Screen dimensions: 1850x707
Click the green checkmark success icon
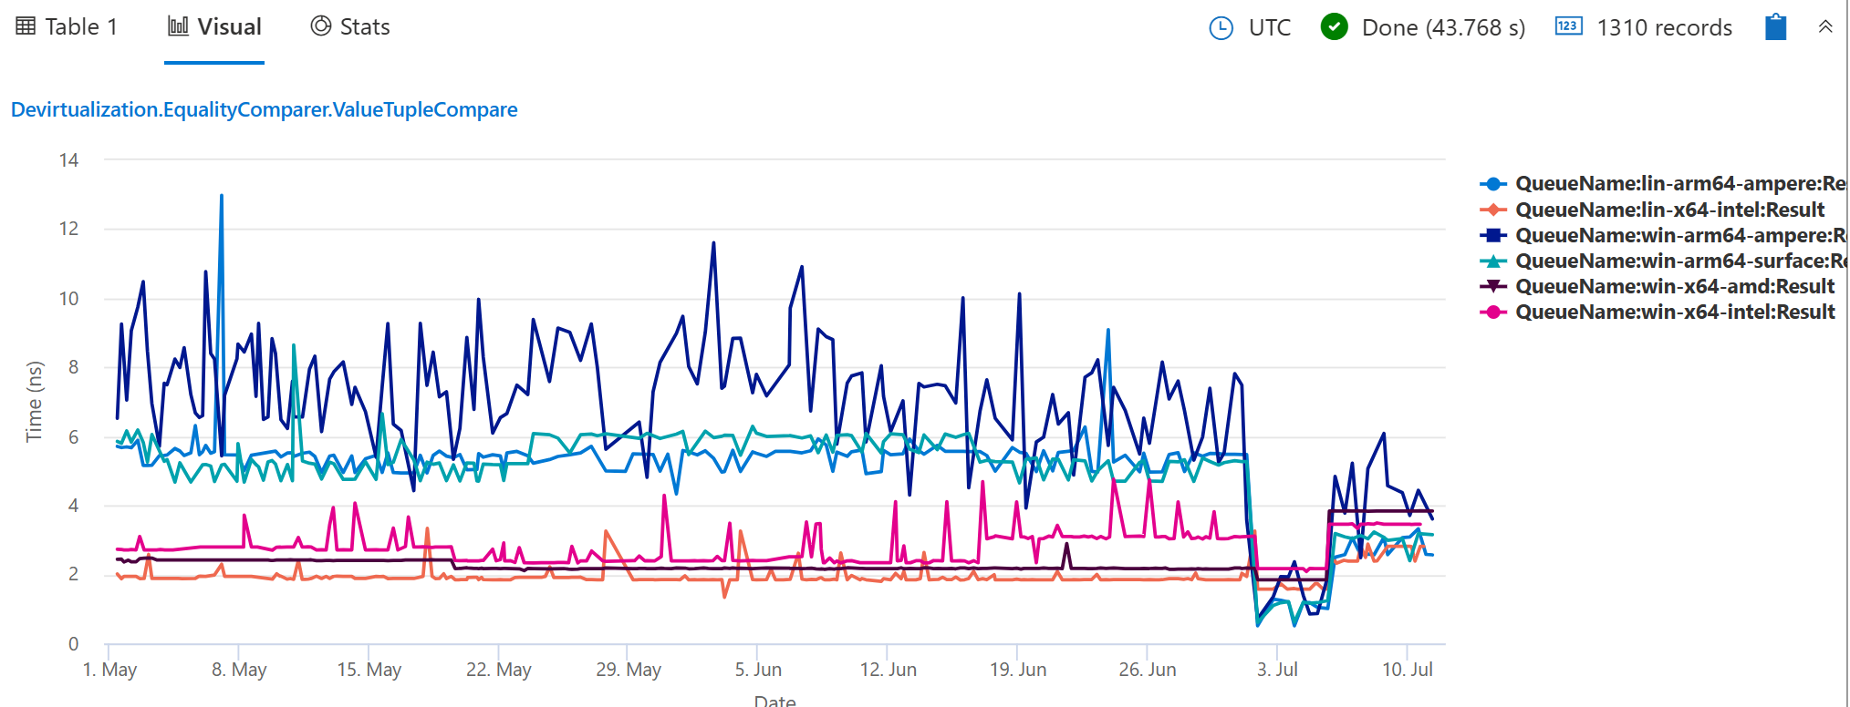(x=1333, y=28)
